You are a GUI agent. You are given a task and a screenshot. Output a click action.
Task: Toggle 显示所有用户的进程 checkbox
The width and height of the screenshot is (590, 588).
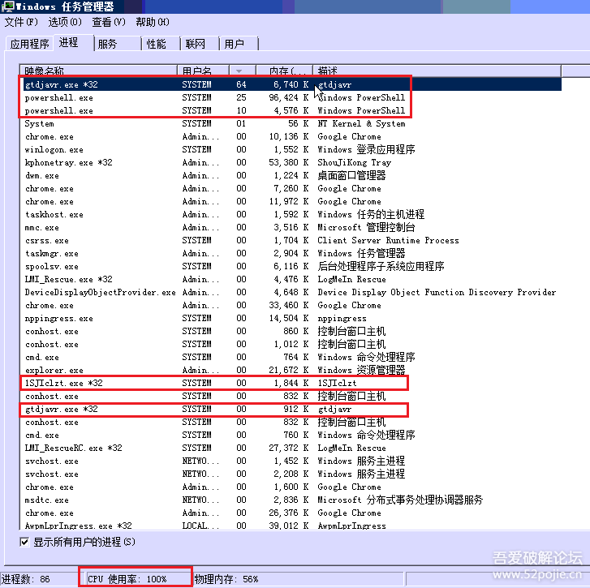click(x=24, y=542)
